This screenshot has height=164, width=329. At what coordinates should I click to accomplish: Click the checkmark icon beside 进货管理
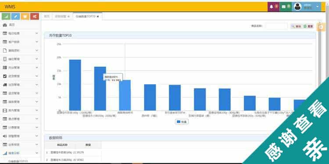click(5, 76)
